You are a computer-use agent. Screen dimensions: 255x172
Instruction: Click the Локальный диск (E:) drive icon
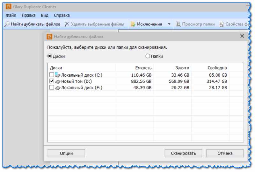pos(58,88)
